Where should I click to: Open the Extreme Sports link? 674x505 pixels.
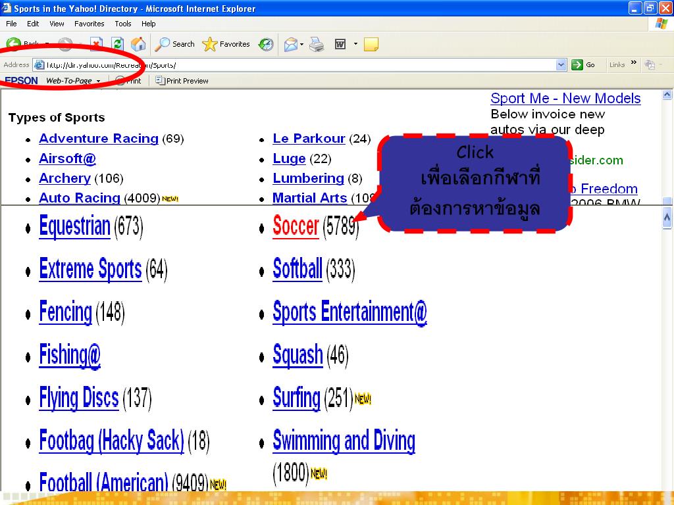[x=91, y=269]
